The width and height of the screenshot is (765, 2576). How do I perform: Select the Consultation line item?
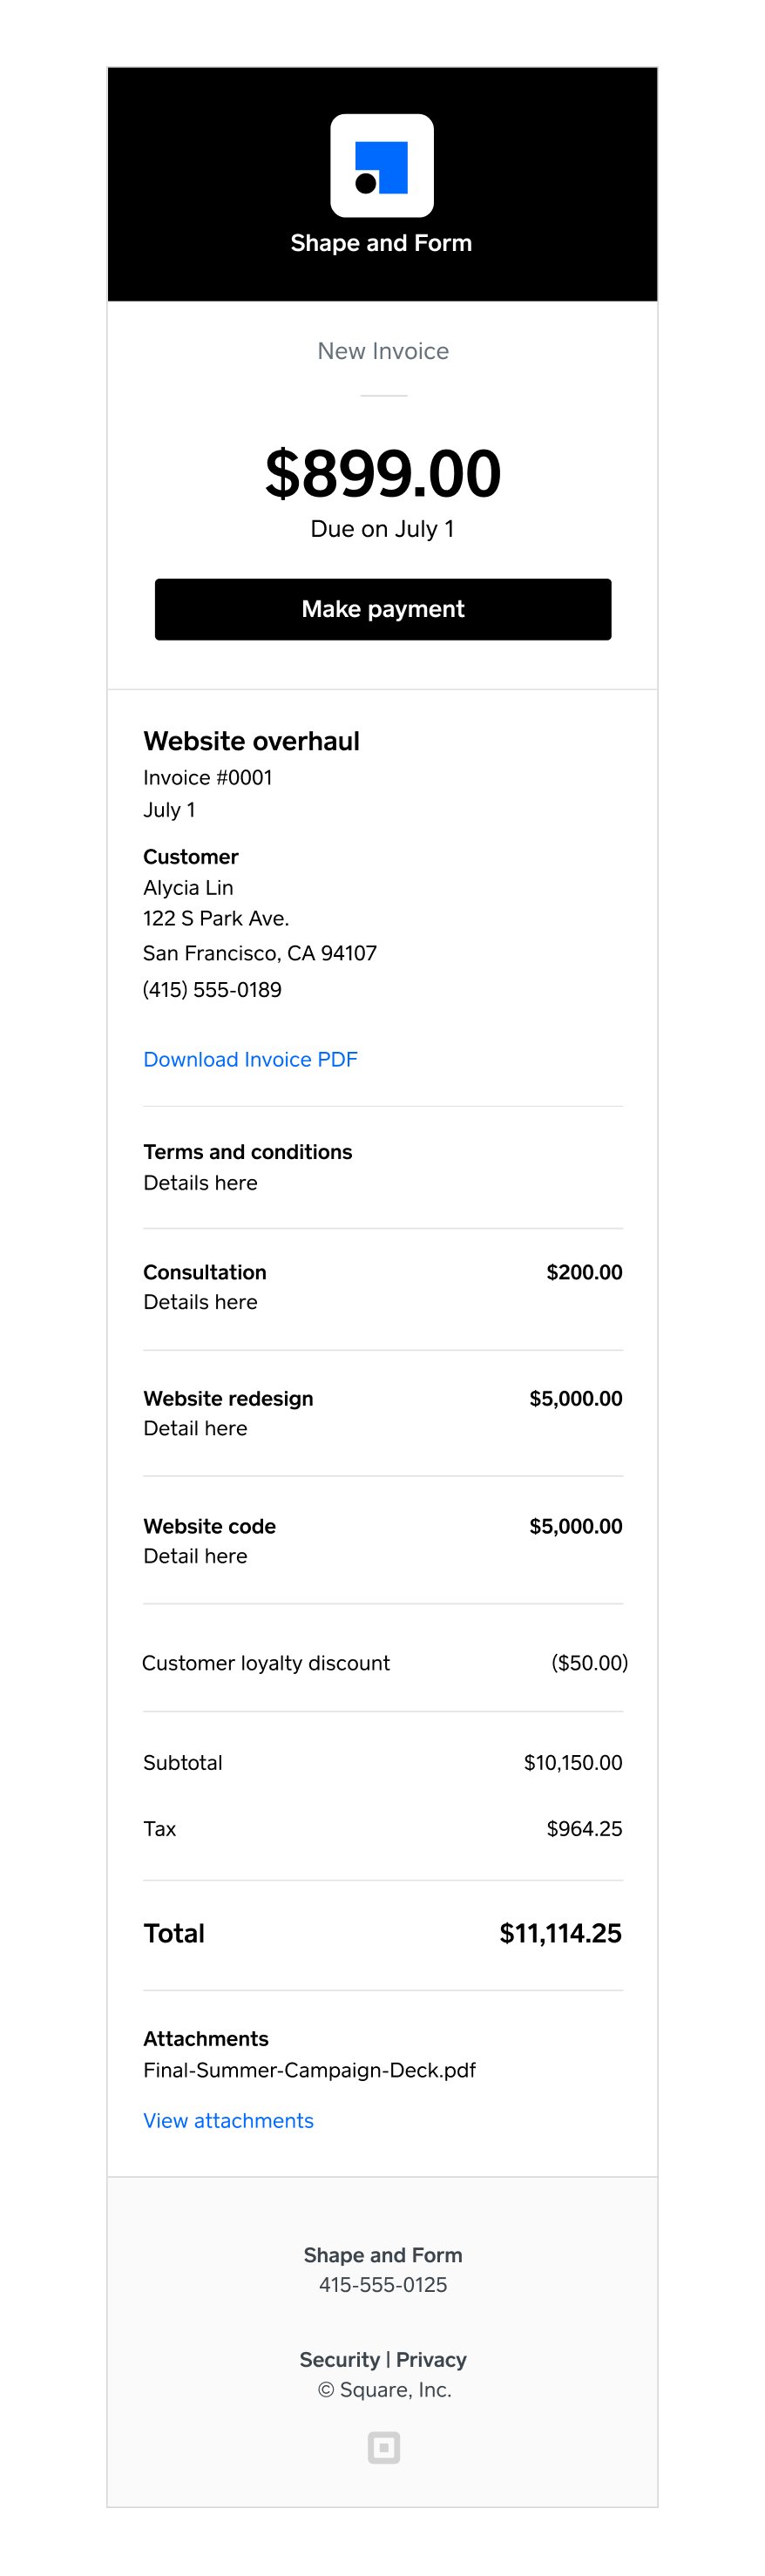(x=205, y=1272)
